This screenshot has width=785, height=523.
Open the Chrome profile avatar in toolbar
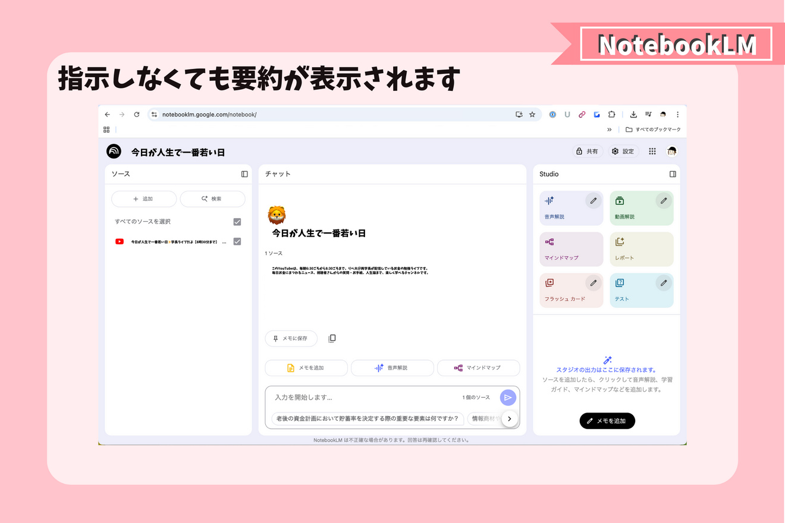point(662,115)
